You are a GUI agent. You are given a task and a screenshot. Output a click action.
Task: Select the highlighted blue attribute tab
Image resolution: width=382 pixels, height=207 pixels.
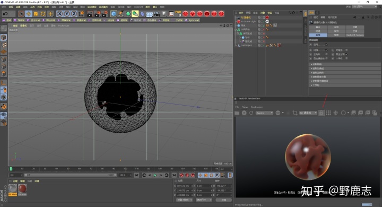click(318, 35)
